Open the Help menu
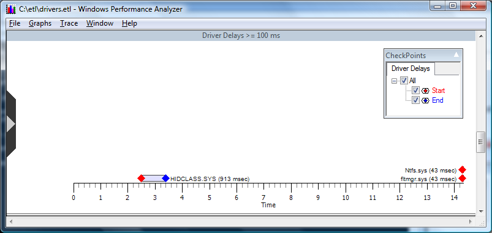492x233 pixels. (129, 23)
